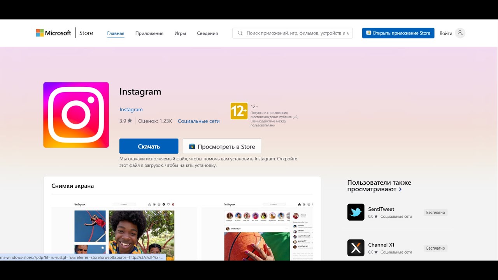
Task: Click the 12+ age rating badge
Action: (239, 111)
